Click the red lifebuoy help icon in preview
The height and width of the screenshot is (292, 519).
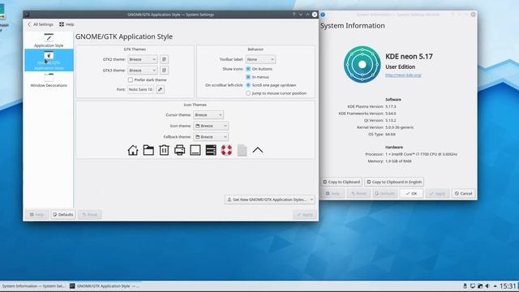pyautogui.click(x=226, y=150)
